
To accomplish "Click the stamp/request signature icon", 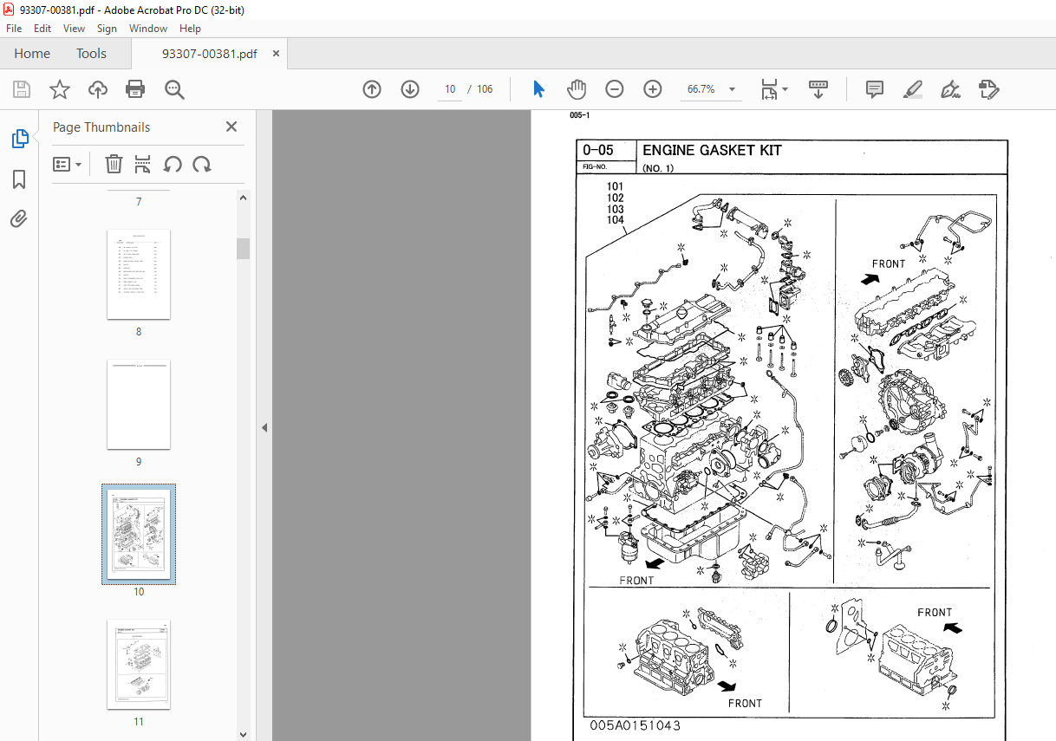I will 989,89.
